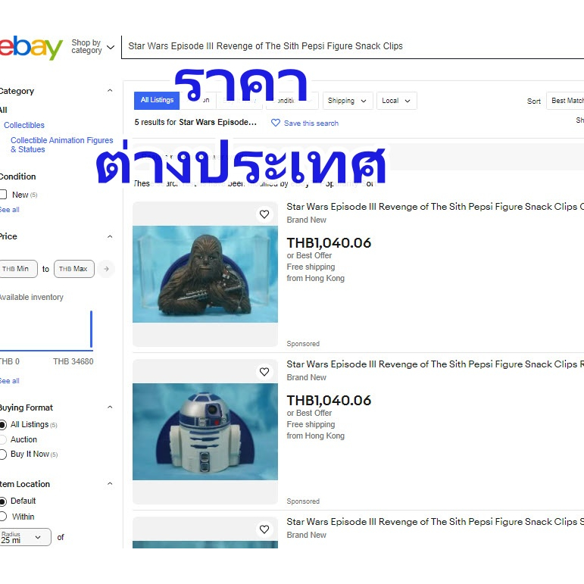Collapse the Category section chevron
The image size is (584, 584).
110,90
